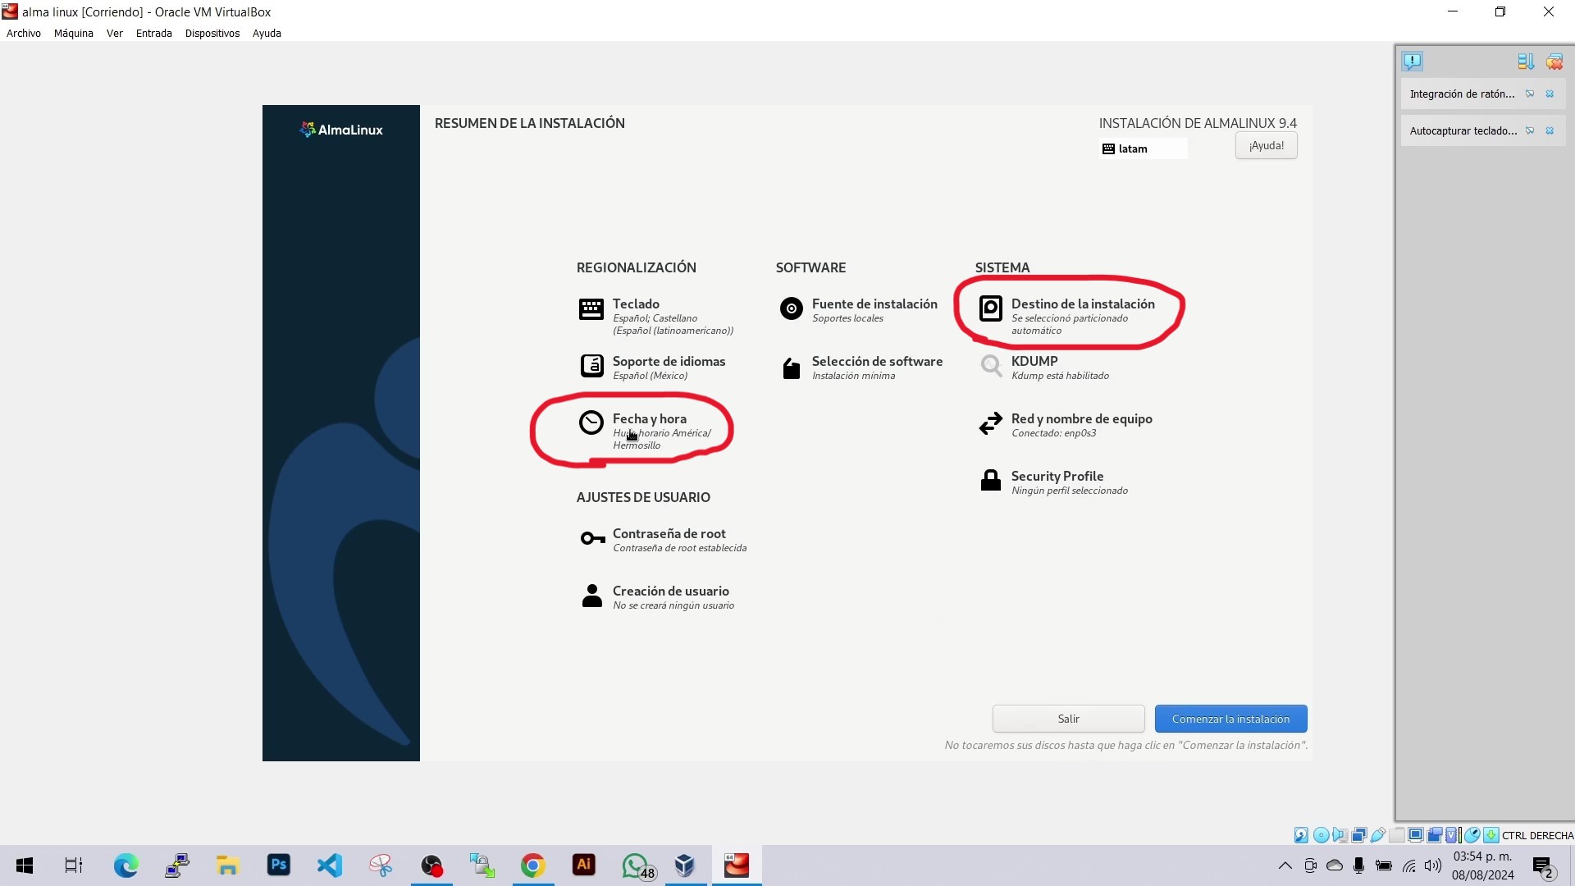The image size is (1575, 886).
Task: Click the Snipping Tool icon in the taskbar
Action: pyautogui.click(x=381, y=865)
